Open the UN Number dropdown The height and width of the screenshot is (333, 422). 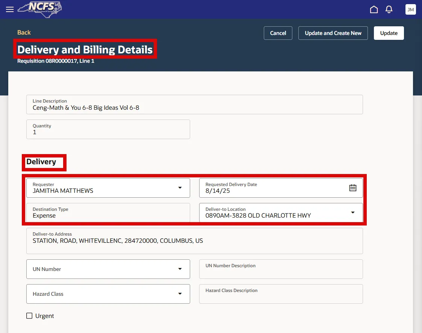point(180,269)
